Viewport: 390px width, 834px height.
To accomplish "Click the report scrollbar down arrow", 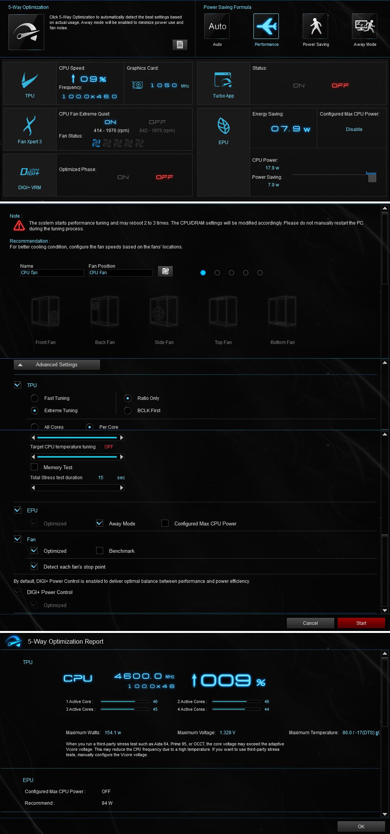I will [385, 814].
